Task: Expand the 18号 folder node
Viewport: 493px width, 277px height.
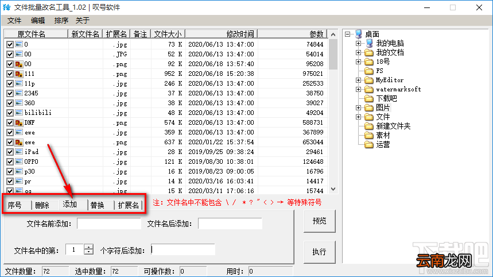Action: tap(358, 61)
